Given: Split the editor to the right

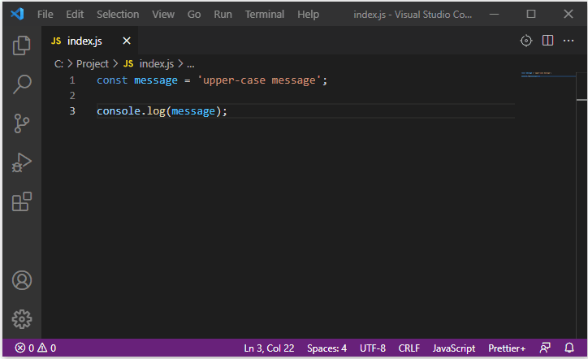Looking at the screenshot, I should [x=547, y=41].
